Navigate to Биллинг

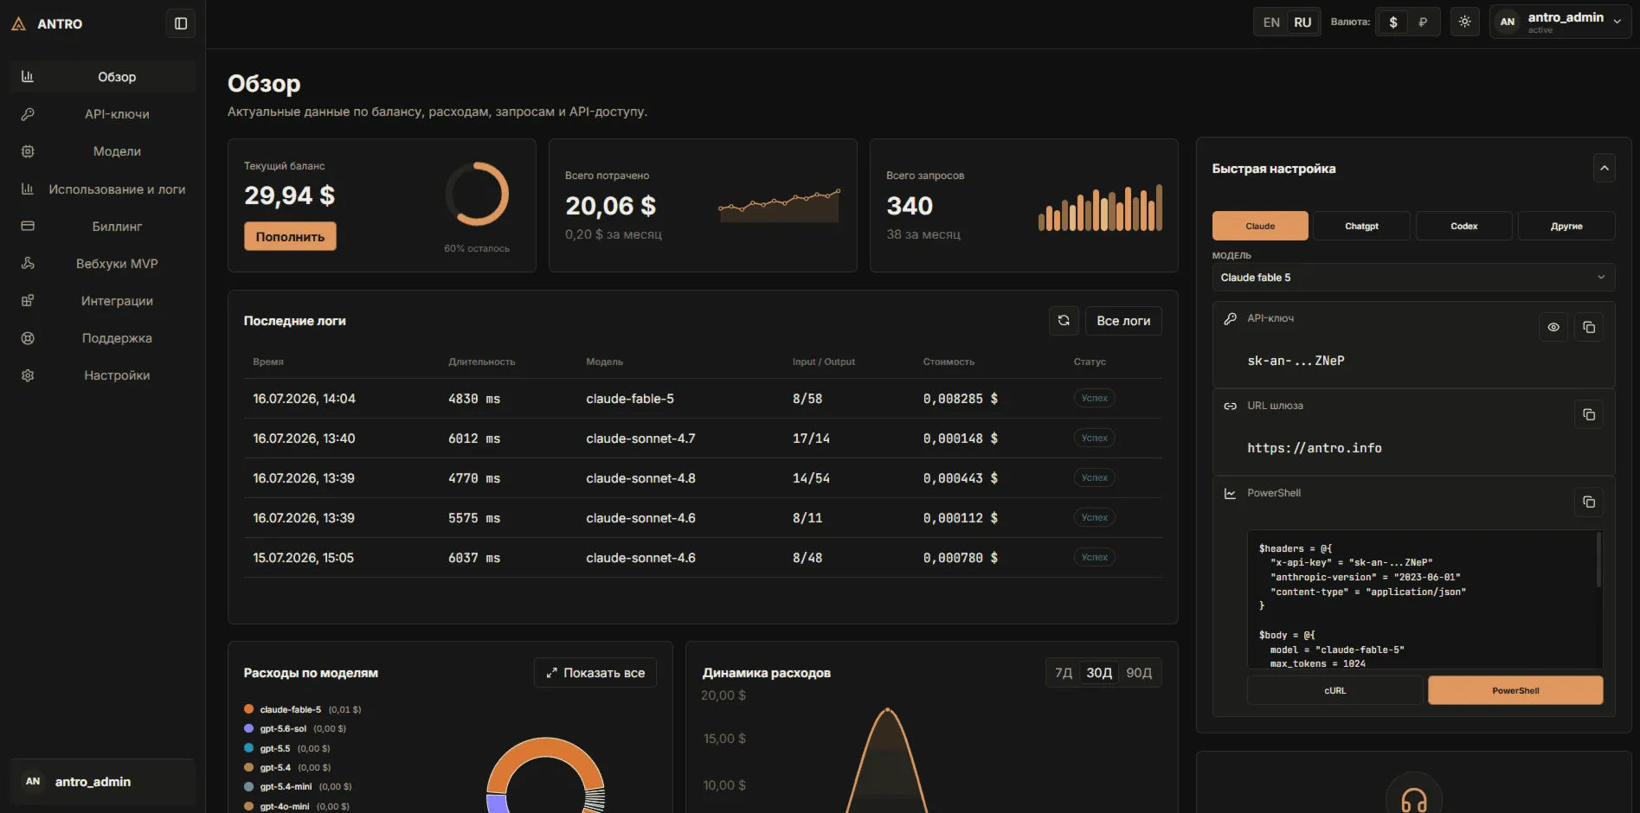(x=103, y=226)
